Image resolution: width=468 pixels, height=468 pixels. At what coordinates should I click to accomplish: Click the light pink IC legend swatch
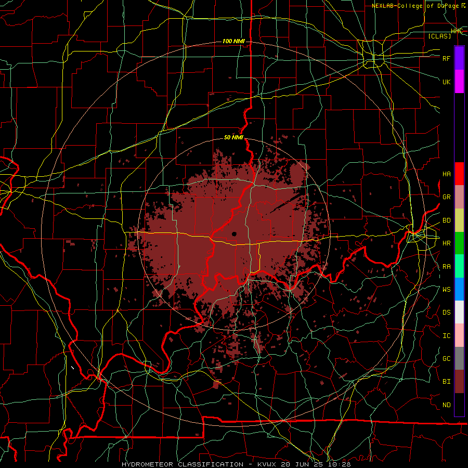tap(459, 335)
